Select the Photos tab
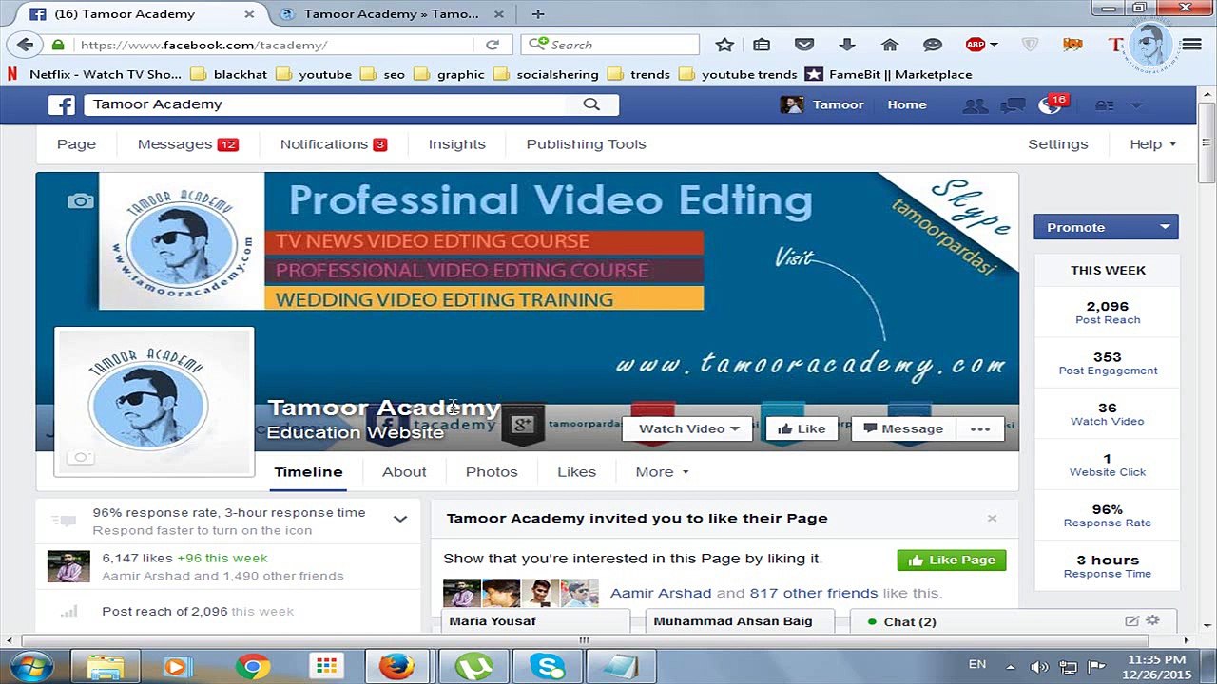 click(x=492, y=471)
